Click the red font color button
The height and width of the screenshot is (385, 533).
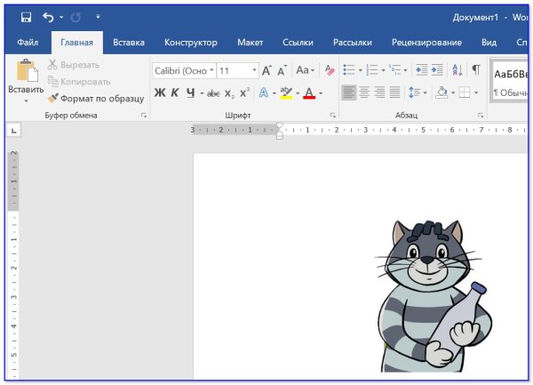[308, 92]
